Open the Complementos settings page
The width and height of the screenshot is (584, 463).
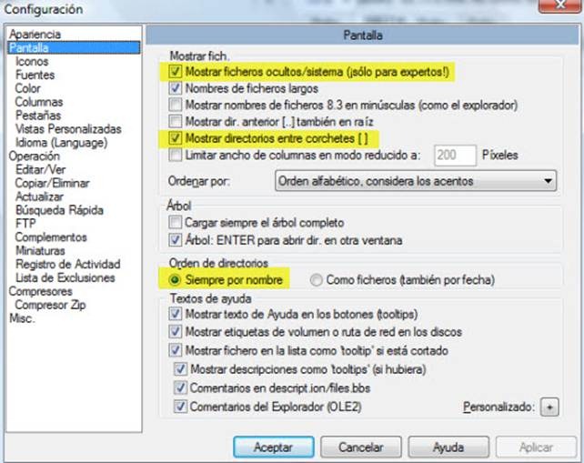pos(51,237)
